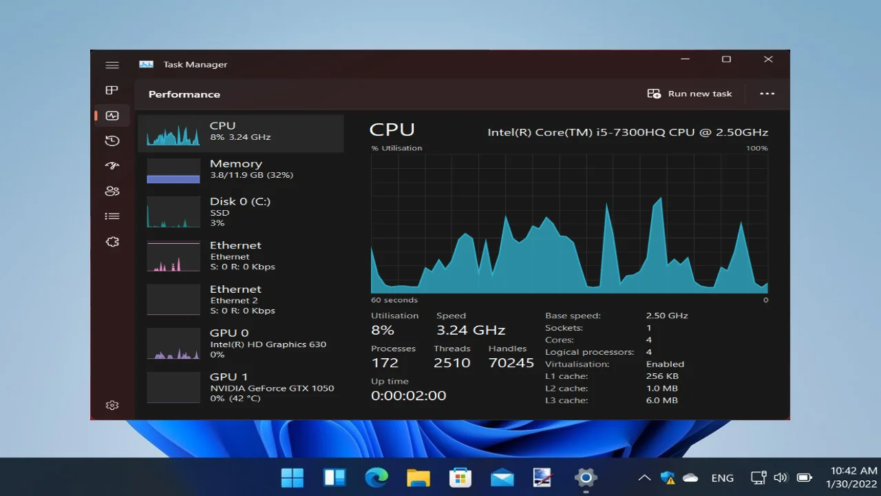Select the Ethernet 2 performance item

[241, 300]
